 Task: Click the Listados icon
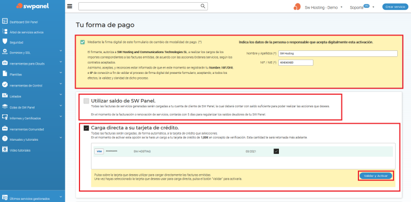[x=5, y=95]
